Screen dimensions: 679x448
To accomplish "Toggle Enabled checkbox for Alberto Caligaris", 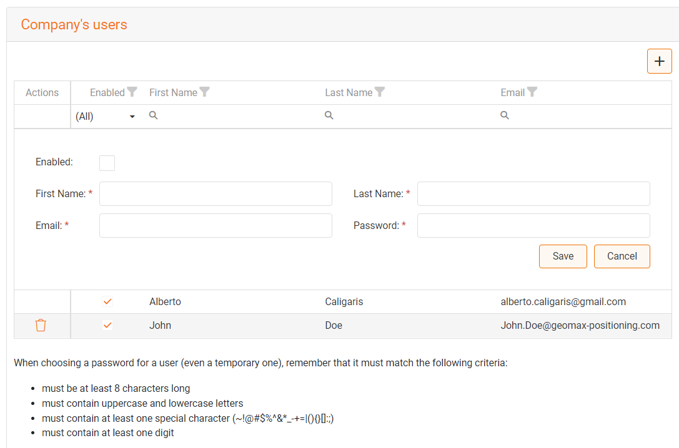I will pyautogui.click(x=107, y=301).
